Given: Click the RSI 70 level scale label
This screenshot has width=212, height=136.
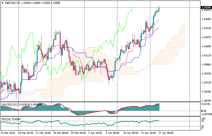Looking at the screenshot, I should (x=202, y=121).
